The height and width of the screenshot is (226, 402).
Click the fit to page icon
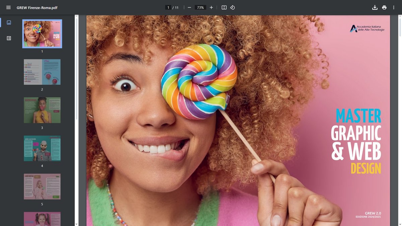[224, 7]
